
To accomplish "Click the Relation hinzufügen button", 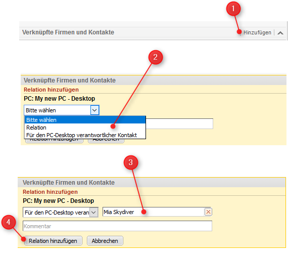I will point(53,241).
